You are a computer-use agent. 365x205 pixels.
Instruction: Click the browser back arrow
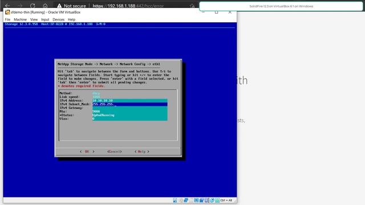[7, 6]
